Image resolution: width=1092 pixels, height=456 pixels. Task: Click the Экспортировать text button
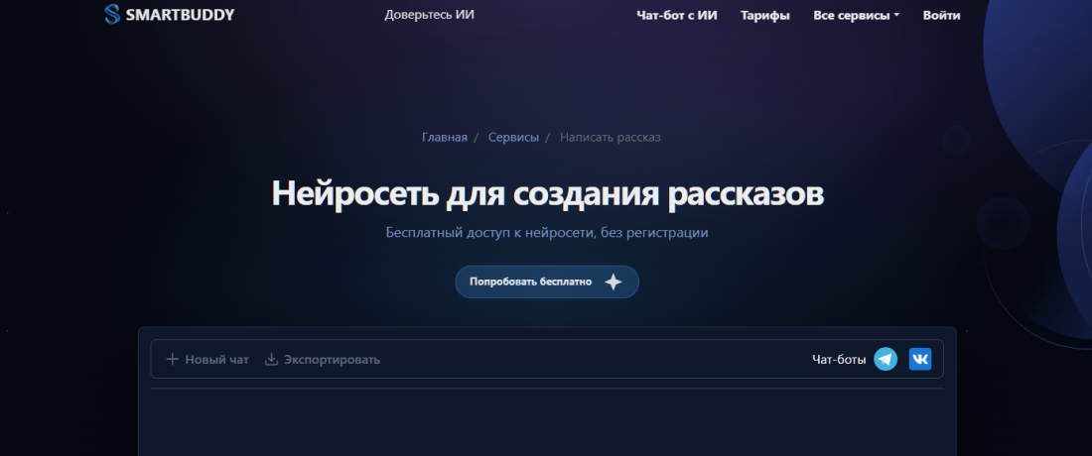pos(332,359)
